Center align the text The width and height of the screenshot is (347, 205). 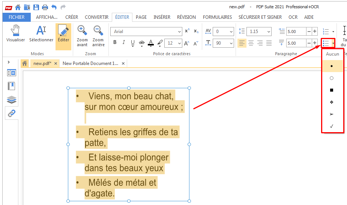click(x=251, y=43)
